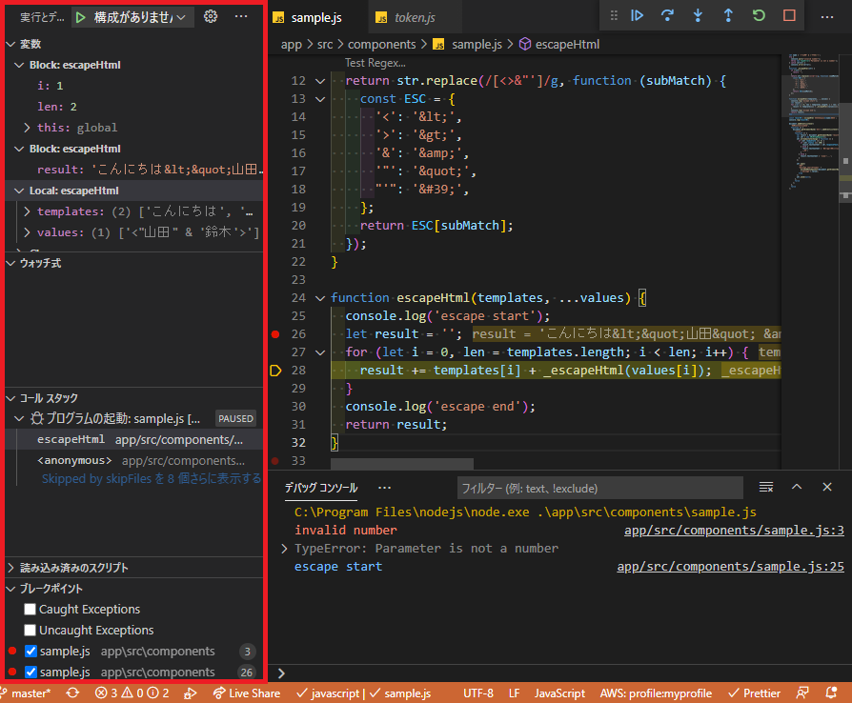Viewport: 852px width, 703px height.
Task: Open the notifications bell in status bar
Action: pos(831,693)
